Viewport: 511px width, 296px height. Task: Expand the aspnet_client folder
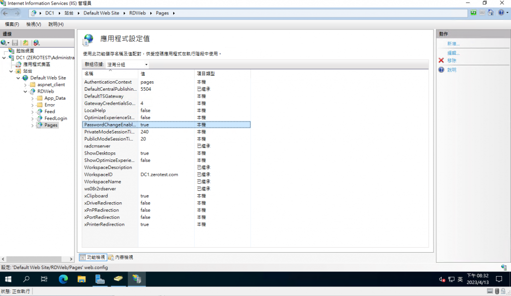[x=25, y=85]
